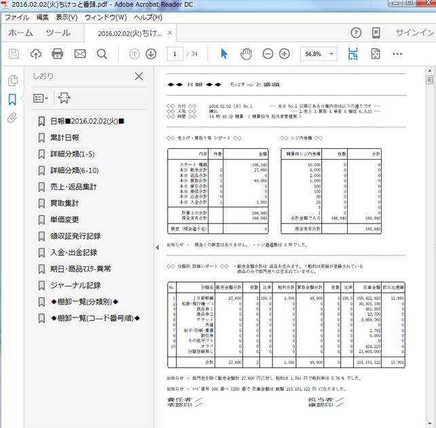The image size is (436, 428).
Task: Select the 2016.02.02(火)ちけ document tab
Action: click(130, 33)
